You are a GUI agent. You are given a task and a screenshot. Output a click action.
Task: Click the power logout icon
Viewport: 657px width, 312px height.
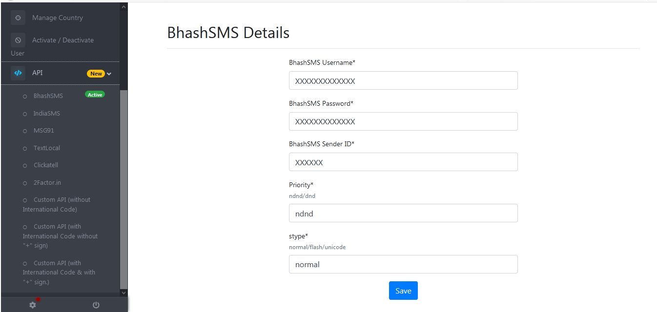(96, 305)
